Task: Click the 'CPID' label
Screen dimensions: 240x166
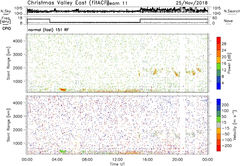Action: [x=7, y=28]
